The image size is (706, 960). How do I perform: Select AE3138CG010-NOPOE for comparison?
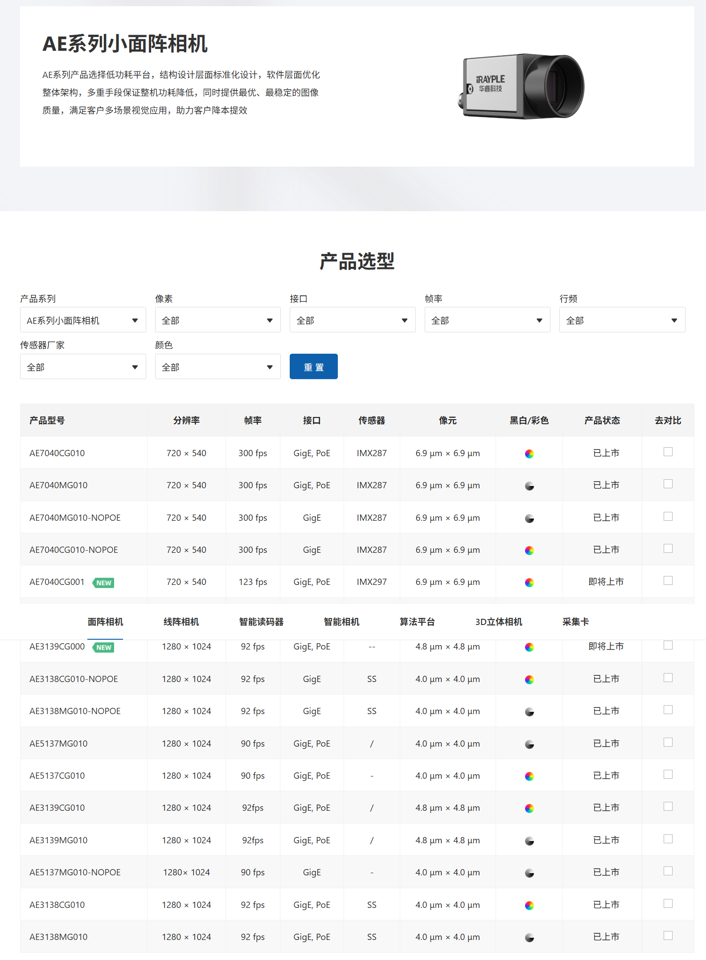click(x=668, y=678)
